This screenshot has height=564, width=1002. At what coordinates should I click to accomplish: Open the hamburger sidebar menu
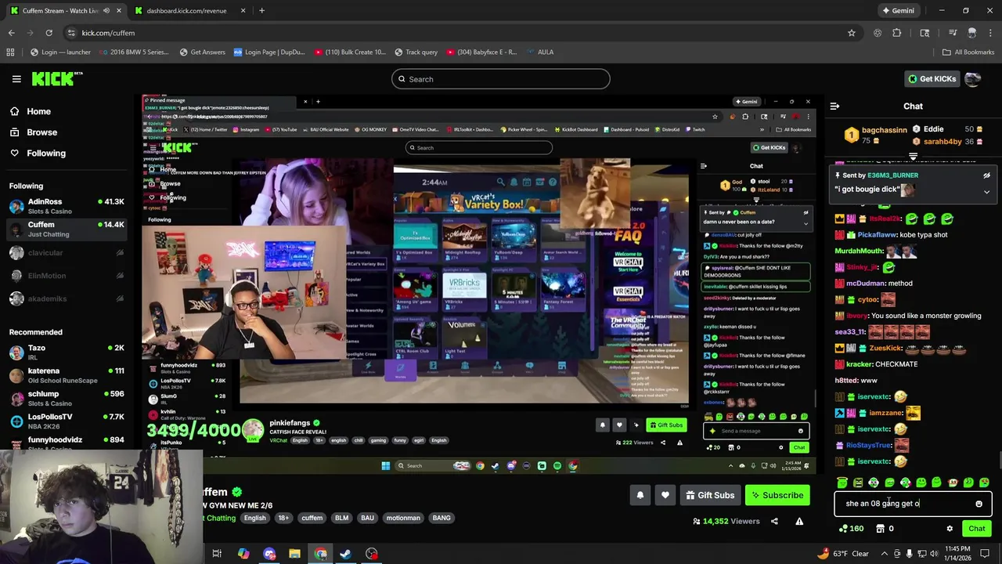(16, 79)
